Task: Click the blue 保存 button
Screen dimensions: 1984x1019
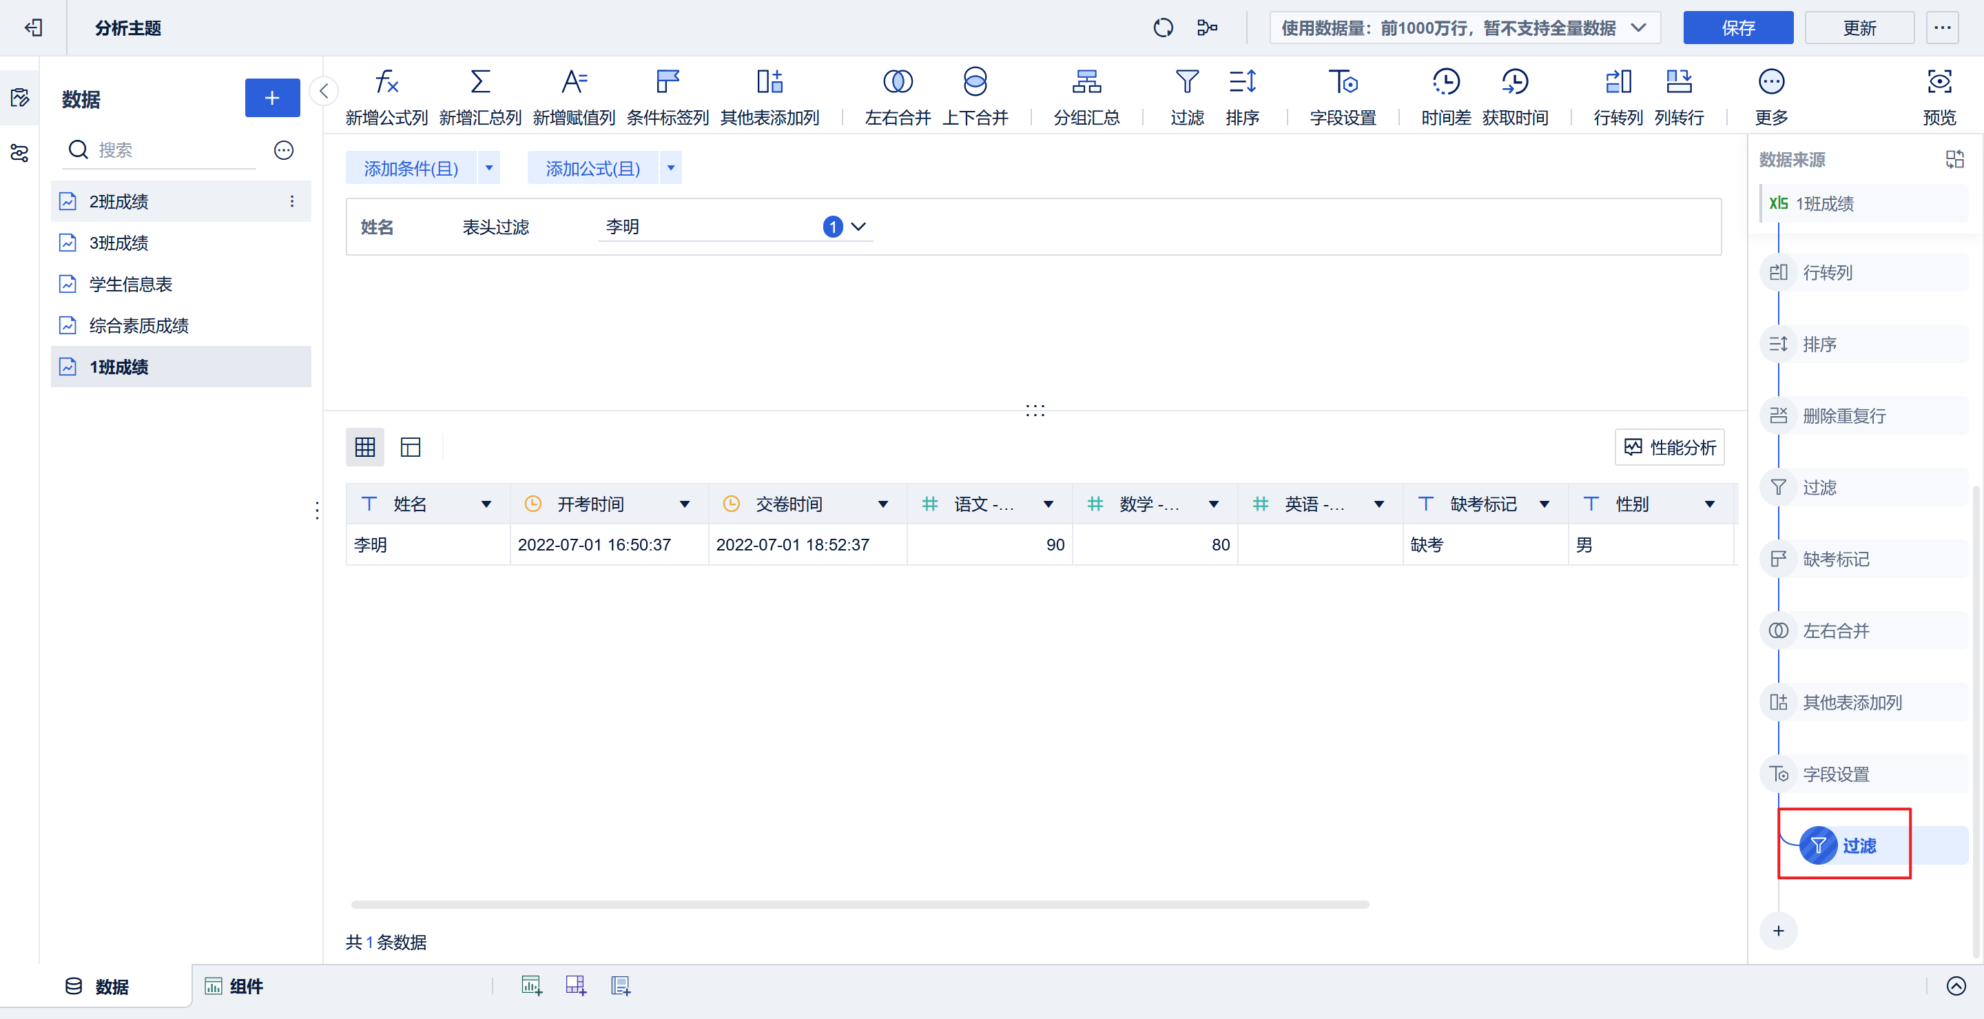Action: 1737,28
